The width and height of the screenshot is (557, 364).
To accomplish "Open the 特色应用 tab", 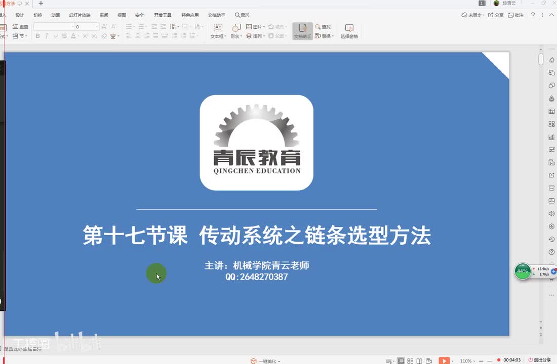I will 190,15.
